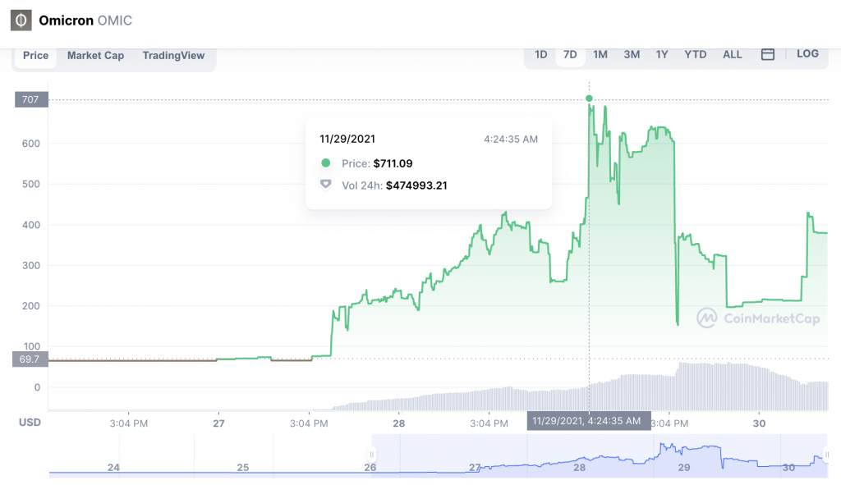Screen dimensions: 841x485
Task: Click the green Price dot in tooltip
Action: pos(326,163)
